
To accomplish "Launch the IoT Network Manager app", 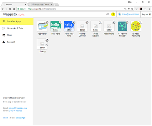I will [123, 26].
